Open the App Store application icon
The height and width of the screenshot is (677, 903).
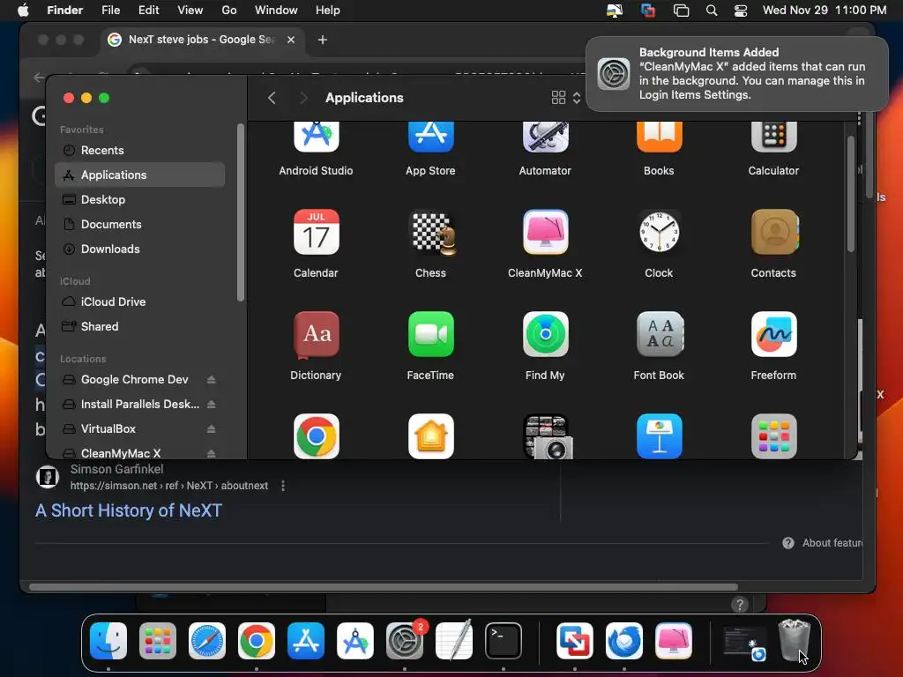click(x=430, y=137)
